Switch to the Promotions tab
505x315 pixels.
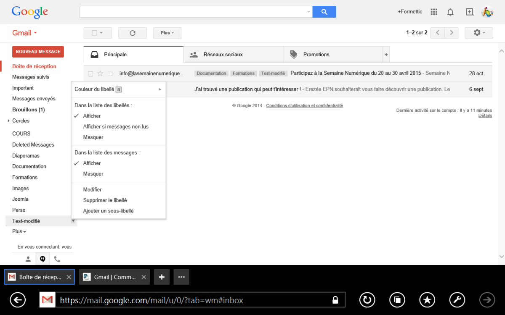[x=333, y=55]
